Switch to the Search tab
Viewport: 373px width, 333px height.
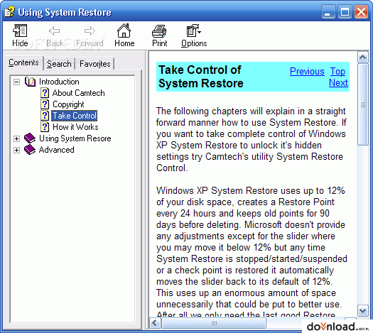pos(59,64)
